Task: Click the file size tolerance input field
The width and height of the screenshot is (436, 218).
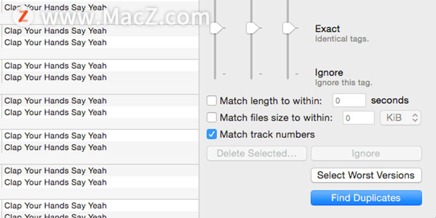Action: (x=359, y=117)
